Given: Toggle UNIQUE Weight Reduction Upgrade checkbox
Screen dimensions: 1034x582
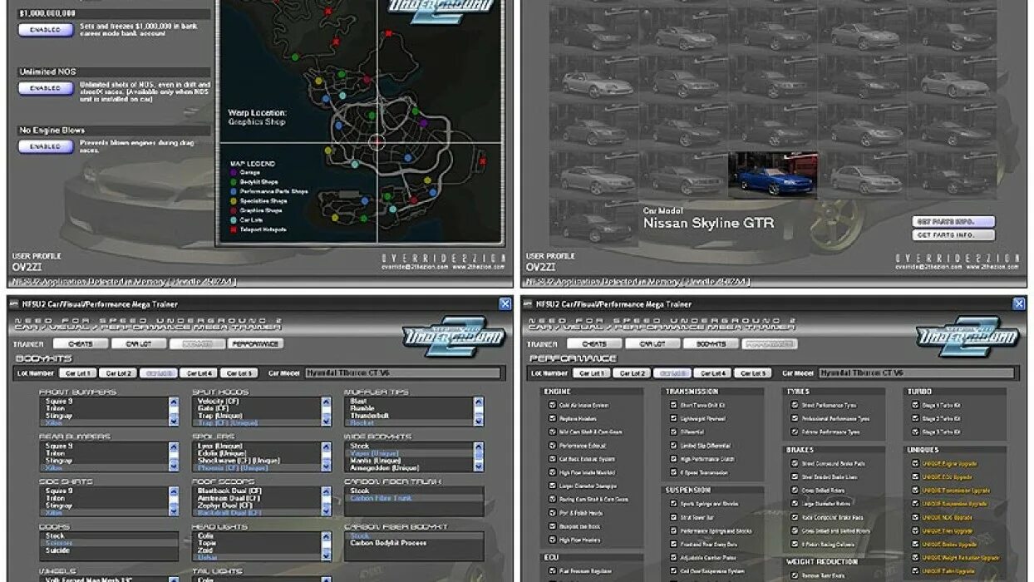Looking at the screenshot, I should coord(916,558).
